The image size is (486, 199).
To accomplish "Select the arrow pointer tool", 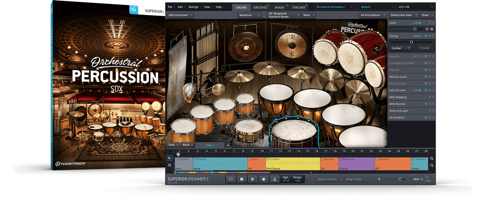I will click(169, 158).
